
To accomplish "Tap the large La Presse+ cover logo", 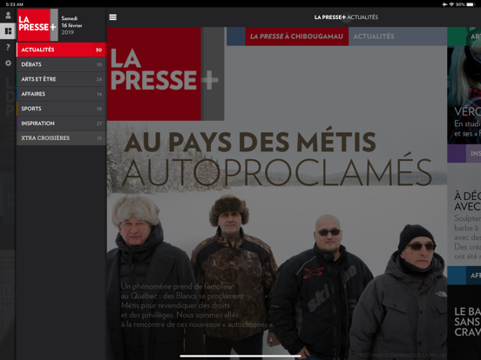I will (166, 74).
